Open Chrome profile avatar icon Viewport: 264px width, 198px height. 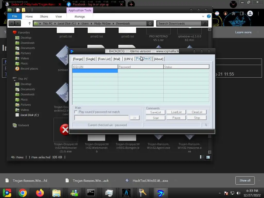(x=250, y=13)
